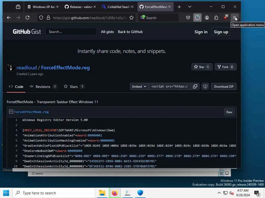Close the Releases valinet tab
Image resolution: width=265 pixels, height=198 pixels.
coord(95,7)
